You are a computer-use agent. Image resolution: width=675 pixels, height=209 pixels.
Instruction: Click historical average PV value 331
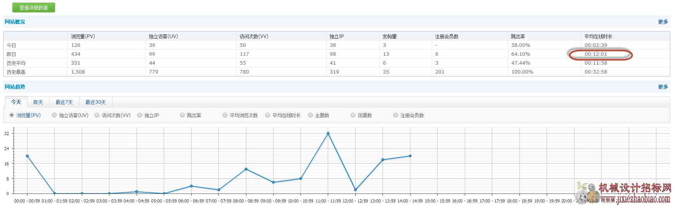pyautogui.click(x=76, y=63)
